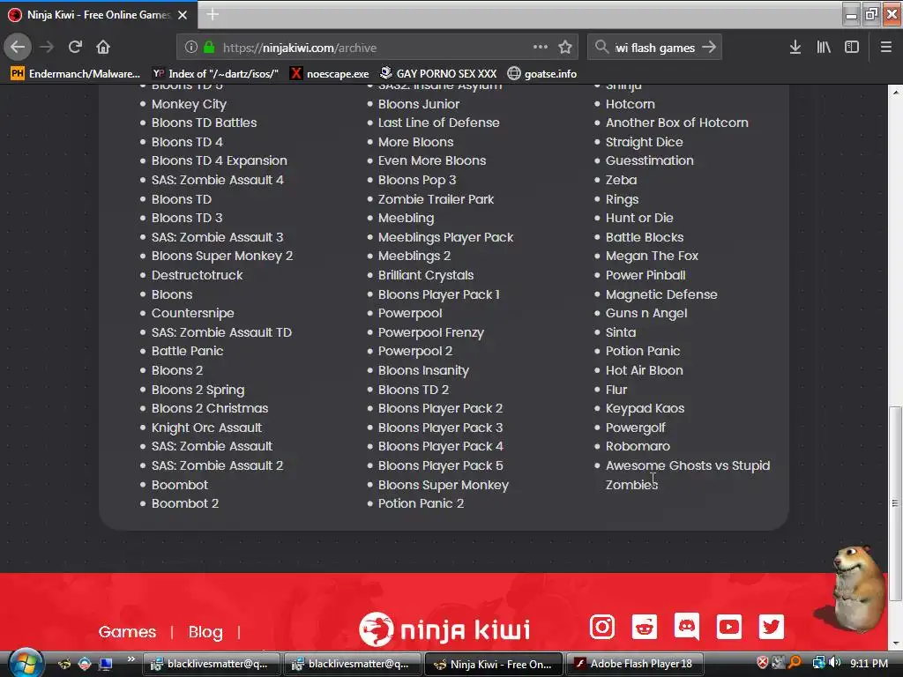Screen dimensions: 903x677
Task: Open the Blog footer link
Action: point(205,631)
